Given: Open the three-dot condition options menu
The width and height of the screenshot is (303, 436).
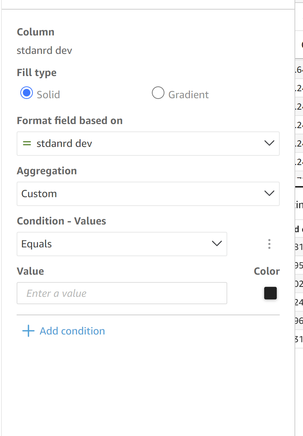Looking at the screenshot, I should pyautogui.click(x=269, y=244).
